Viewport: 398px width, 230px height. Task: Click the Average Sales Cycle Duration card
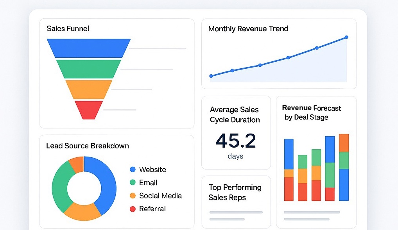tap(235, 114)
